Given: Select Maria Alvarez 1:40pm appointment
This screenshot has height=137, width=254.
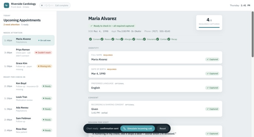Looking at the screenshot, I should (28, 40).
